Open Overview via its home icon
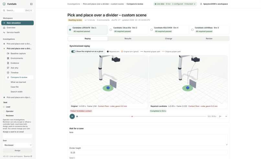The width and height of the screenshot is (261, 159). coord(4,28)
